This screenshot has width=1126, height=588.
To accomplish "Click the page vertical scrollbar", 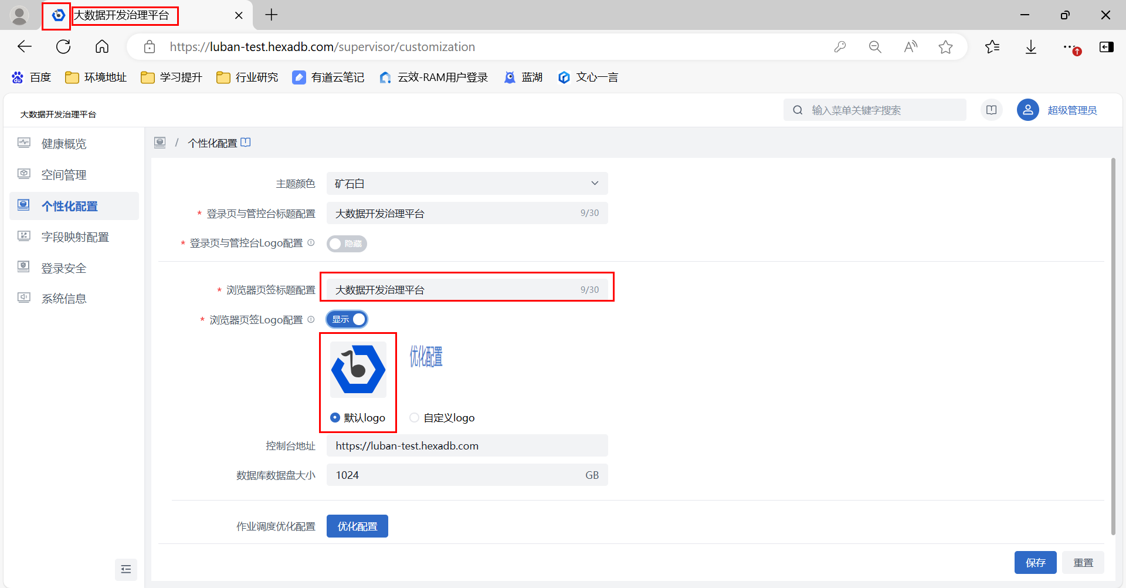I will tap(1113, 346).
